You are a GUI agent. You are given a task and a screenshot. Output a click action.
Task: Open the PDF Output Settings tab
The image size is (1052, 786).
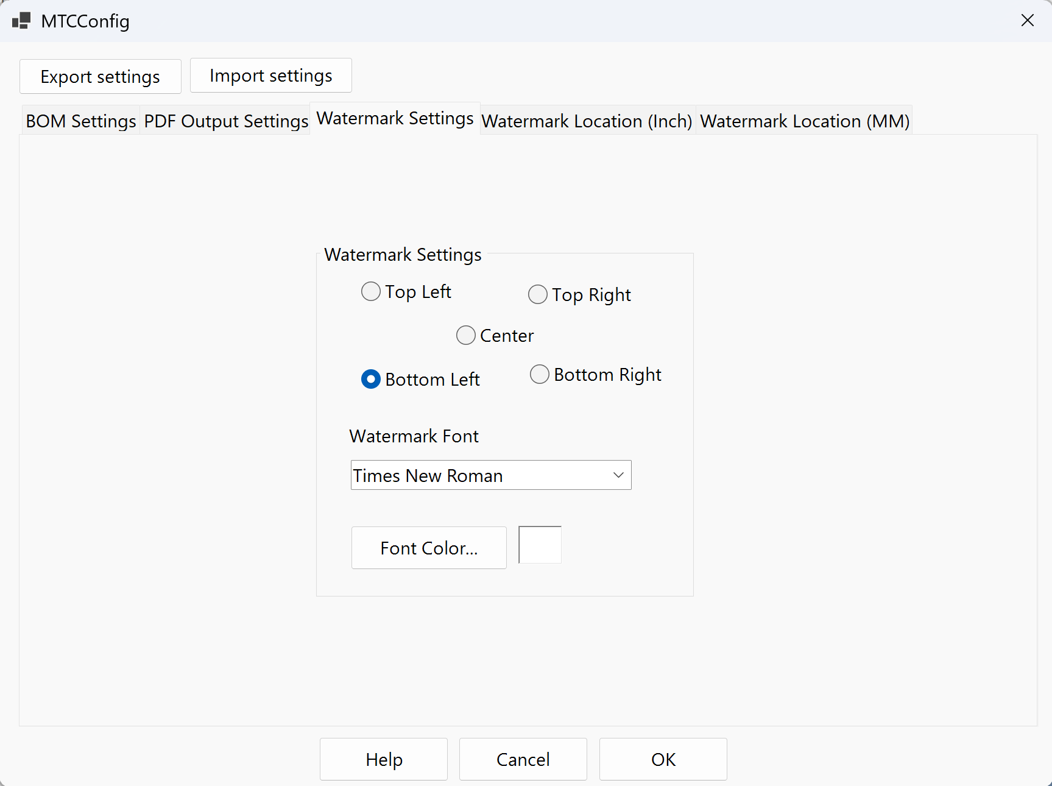pos(226,121)
